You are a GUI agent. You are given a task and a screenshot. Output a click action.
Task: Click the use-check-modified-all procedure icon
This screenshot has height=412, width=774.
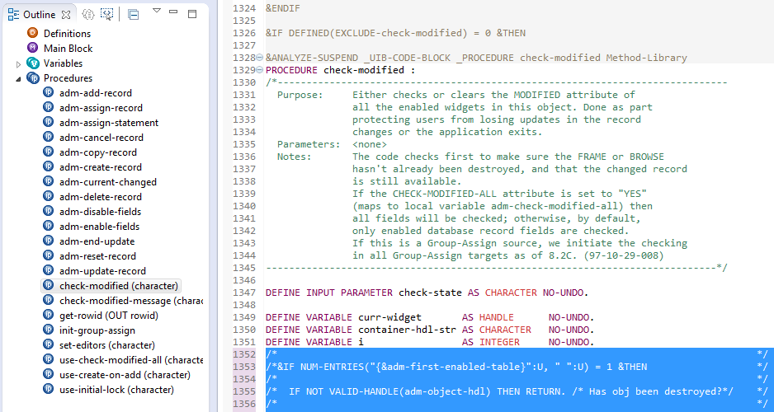[x=49, y=358]
